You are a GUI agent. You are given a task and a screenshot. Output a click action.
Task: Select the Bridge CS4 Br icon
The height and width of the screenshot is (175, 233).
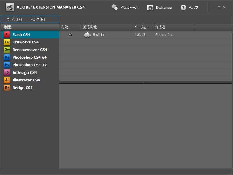coord(7,88)
